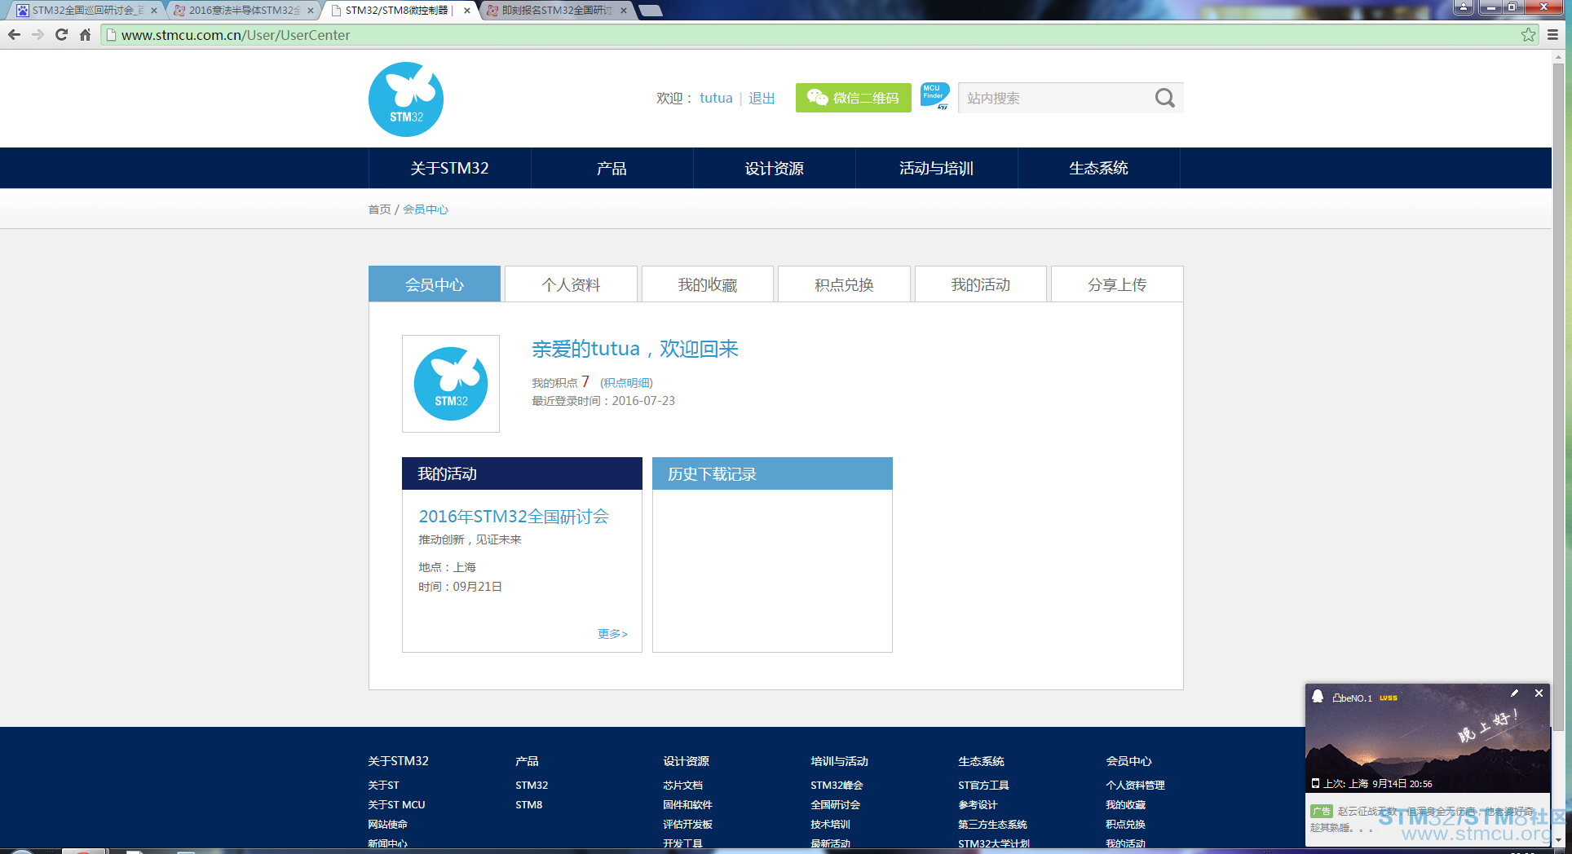Click footer link 全国研讨会
1572x854 pixels.
[835, 804]
